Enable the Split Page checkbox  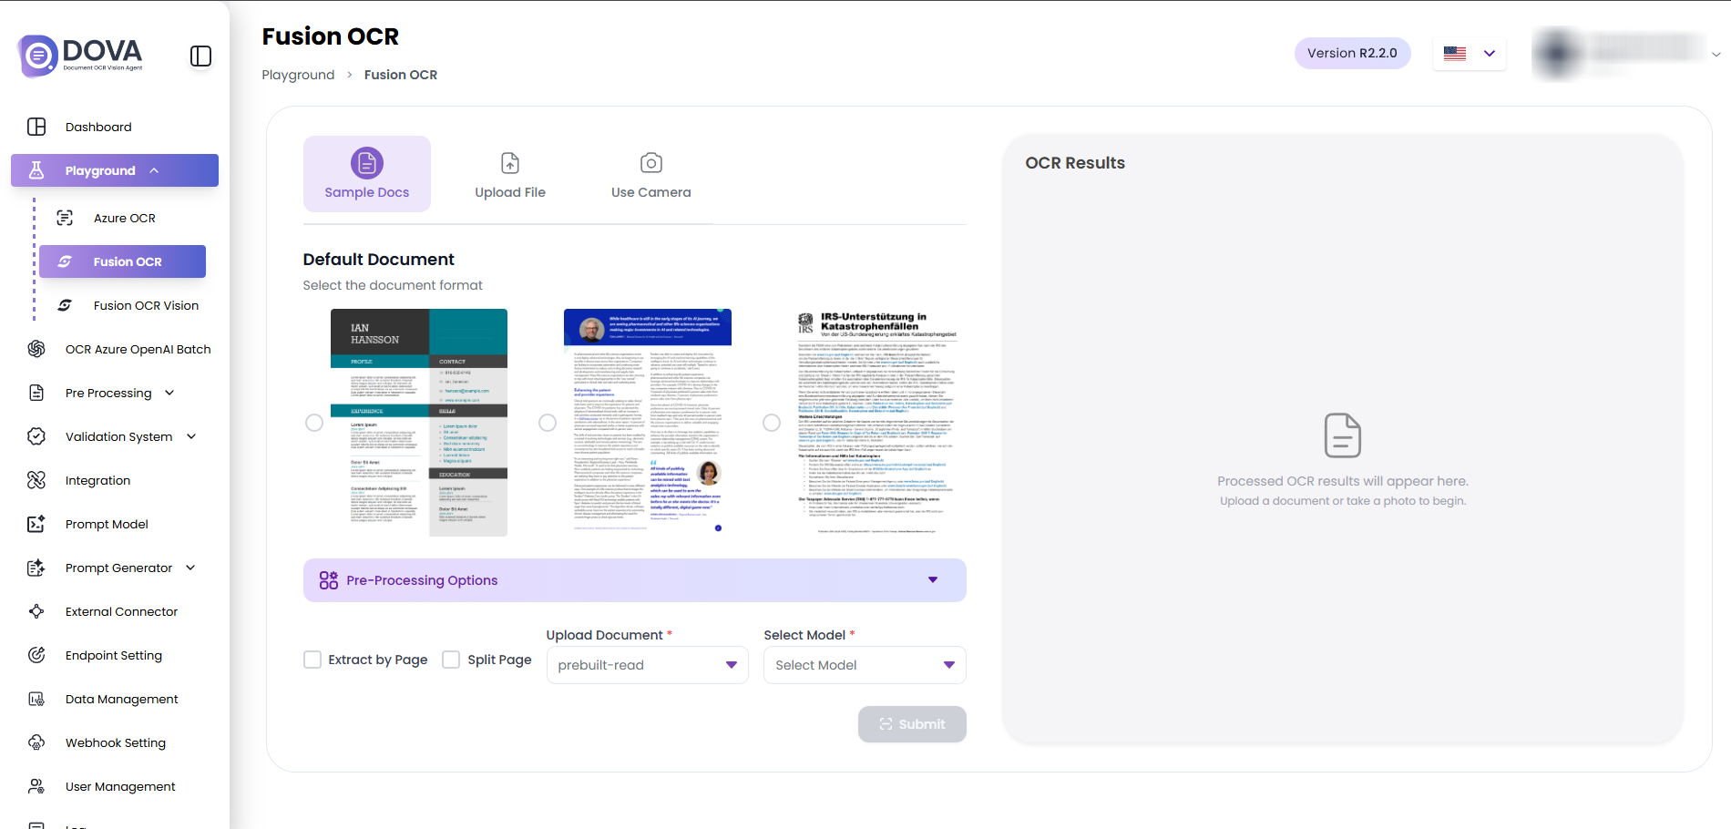(x=451, y=660)
